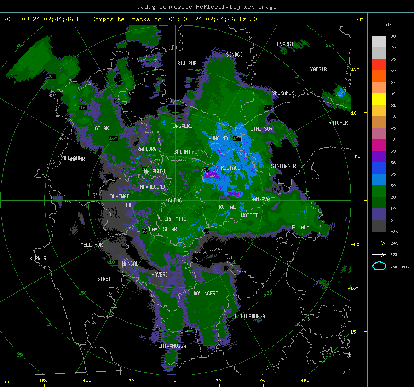Click the 'YADGIR' city label

(x=318, y=69)
